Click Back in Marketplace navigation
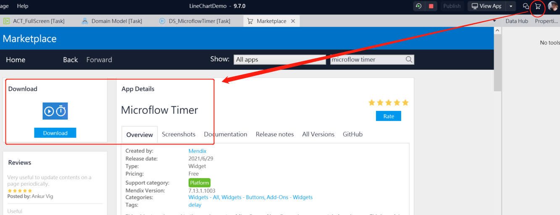Screen dimensions: 560x215 pos(71,60)
